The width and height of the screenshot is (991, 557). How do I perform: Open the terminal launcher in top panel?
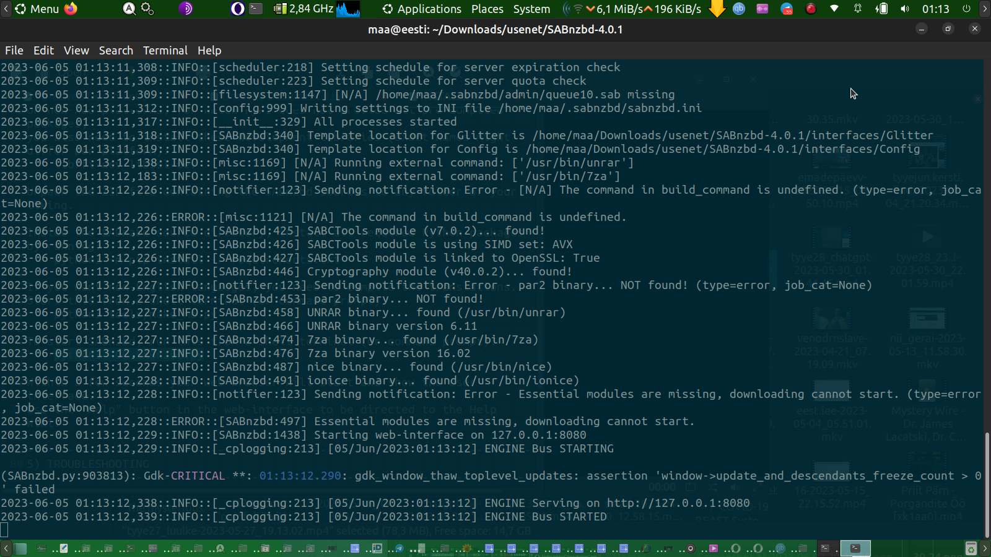[256, 9]
